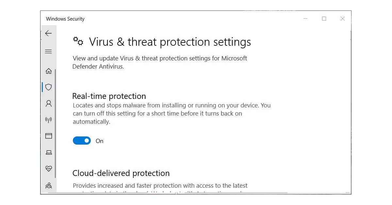Close the Windows Security window

point(343,19)
